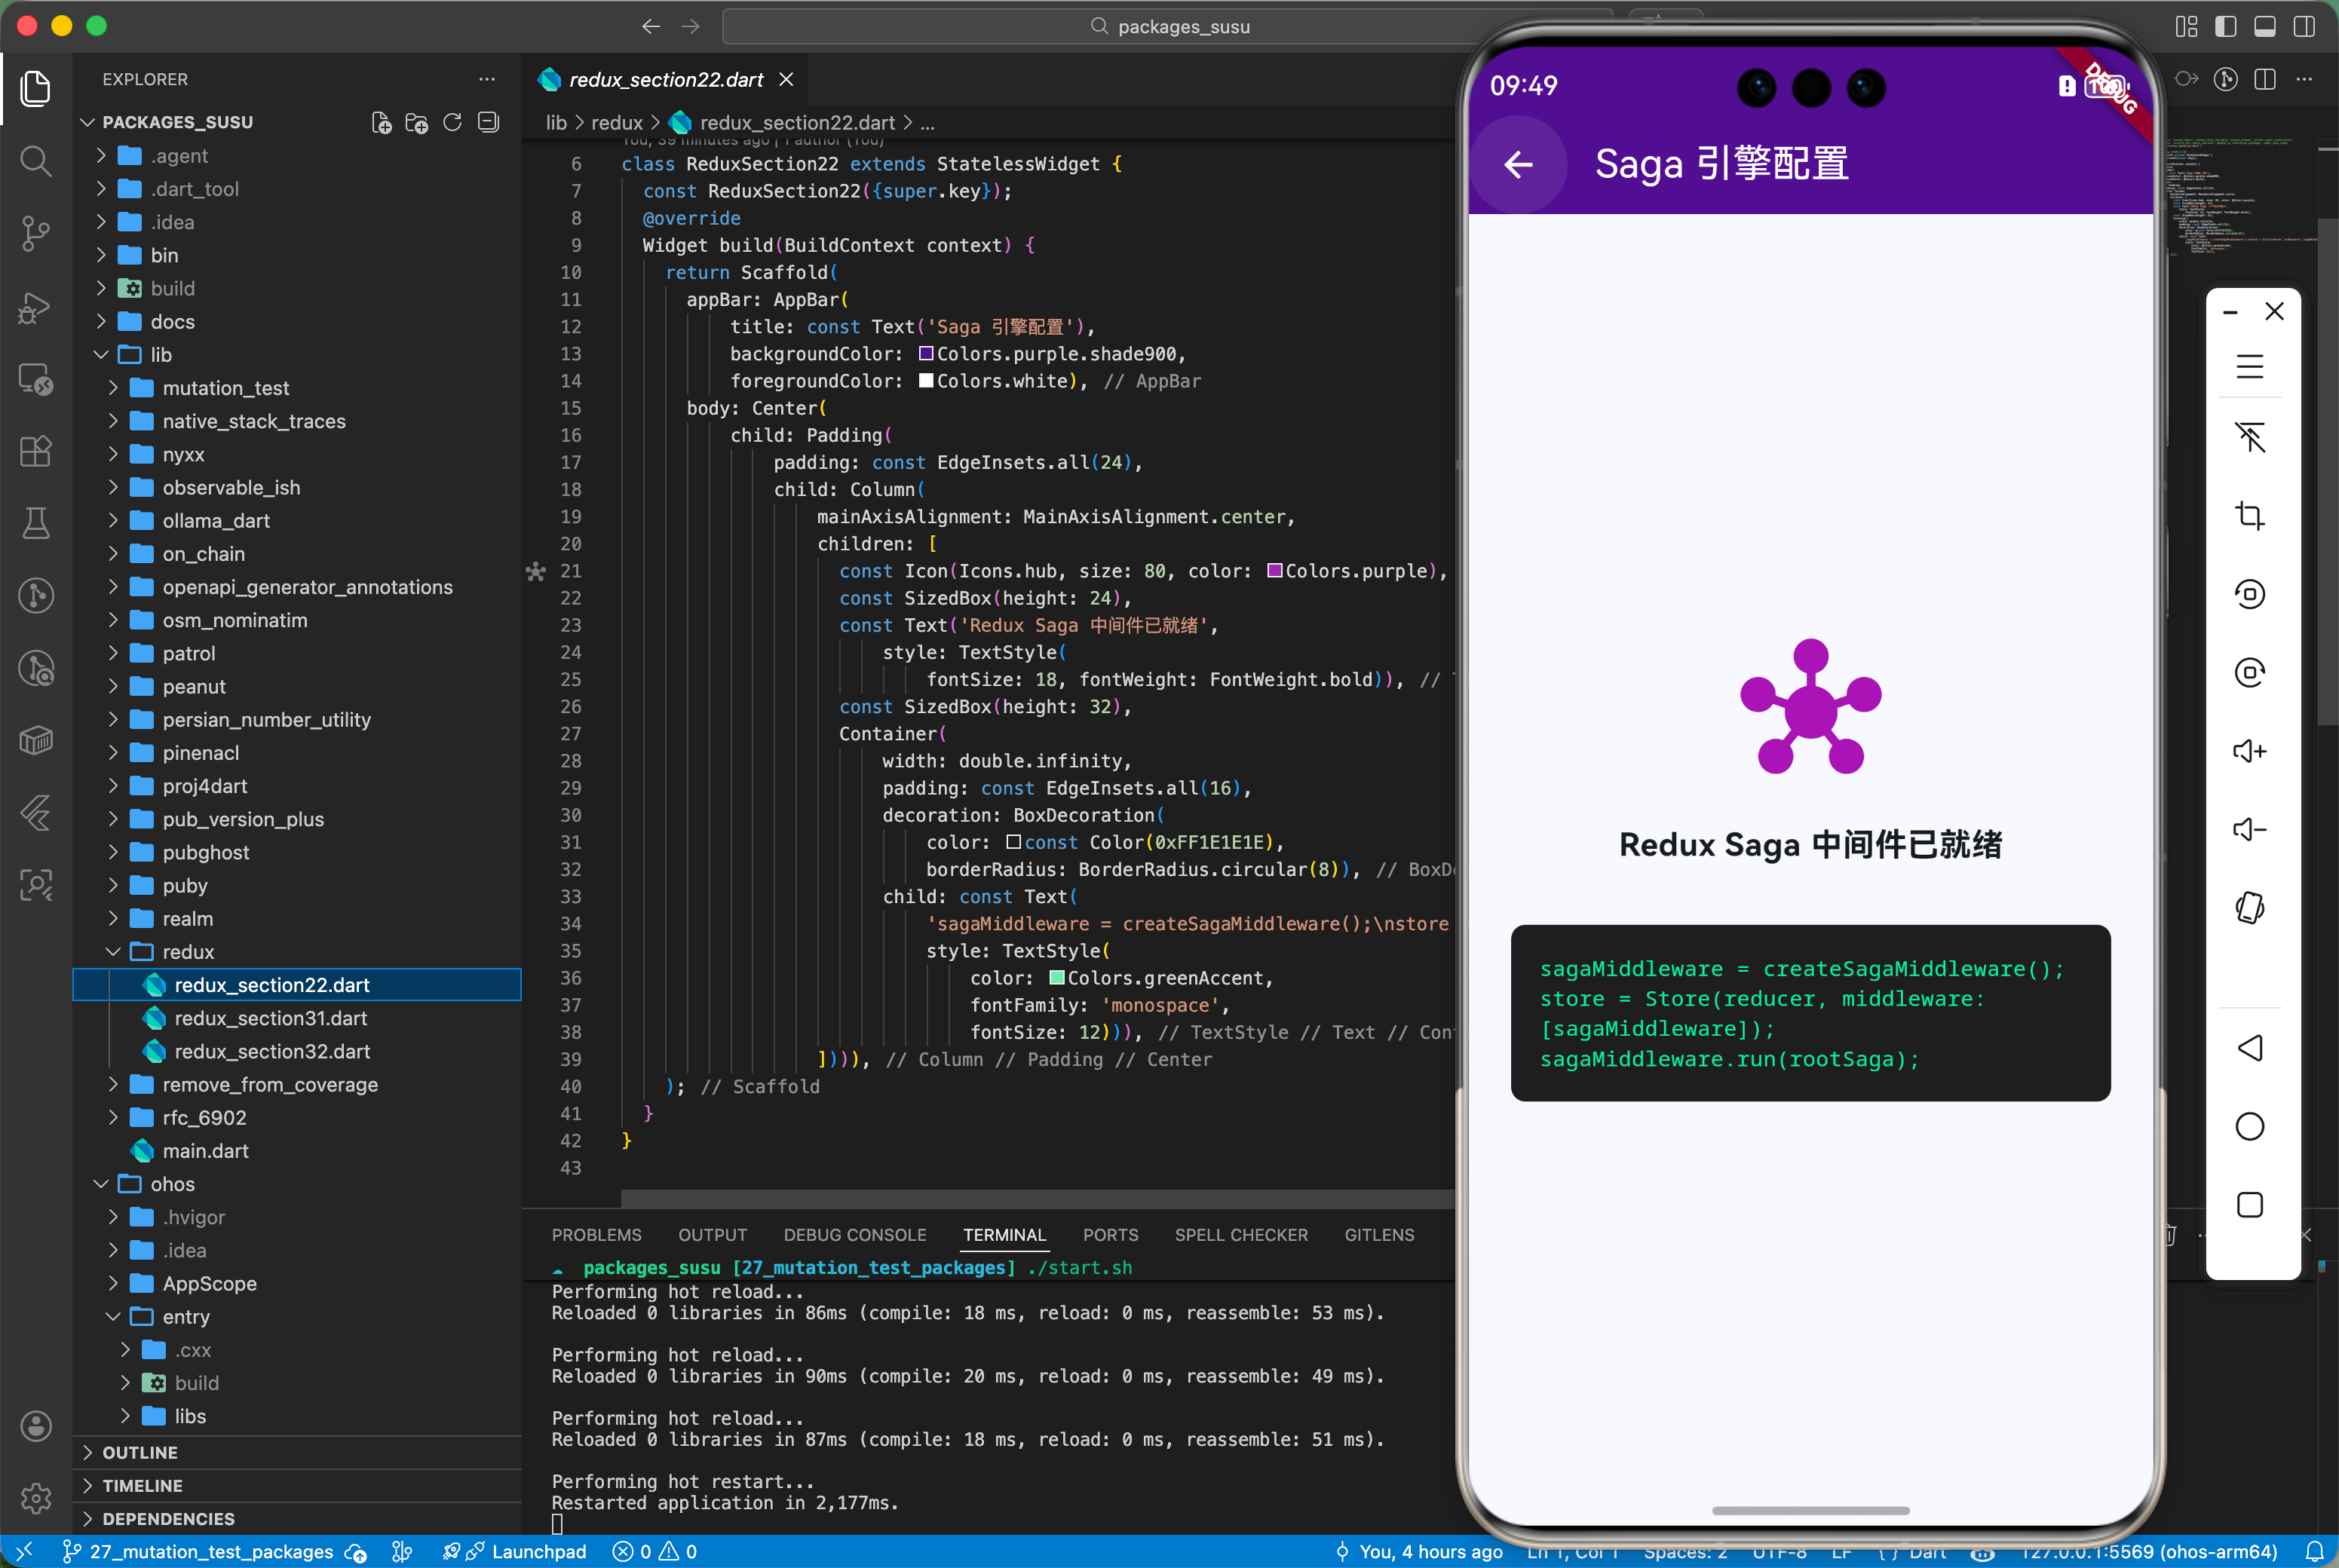Toggle the bottom panel layout button
The image size is (2339, 1568).
coord(2265,26)
